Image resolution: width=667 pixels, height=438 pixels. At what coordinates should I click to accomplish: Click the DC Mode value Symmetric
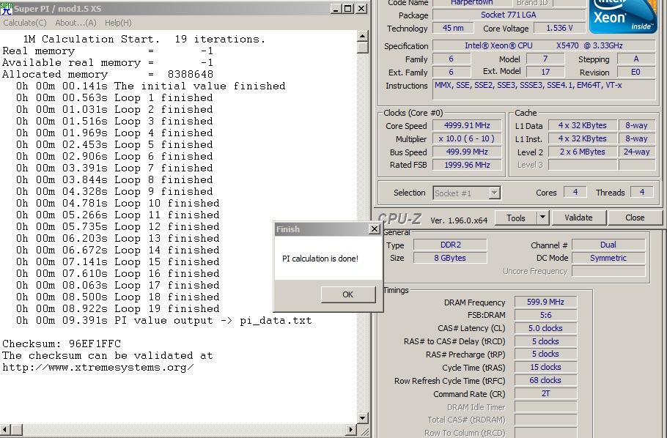pyautogui.click(x=608, y=258)
